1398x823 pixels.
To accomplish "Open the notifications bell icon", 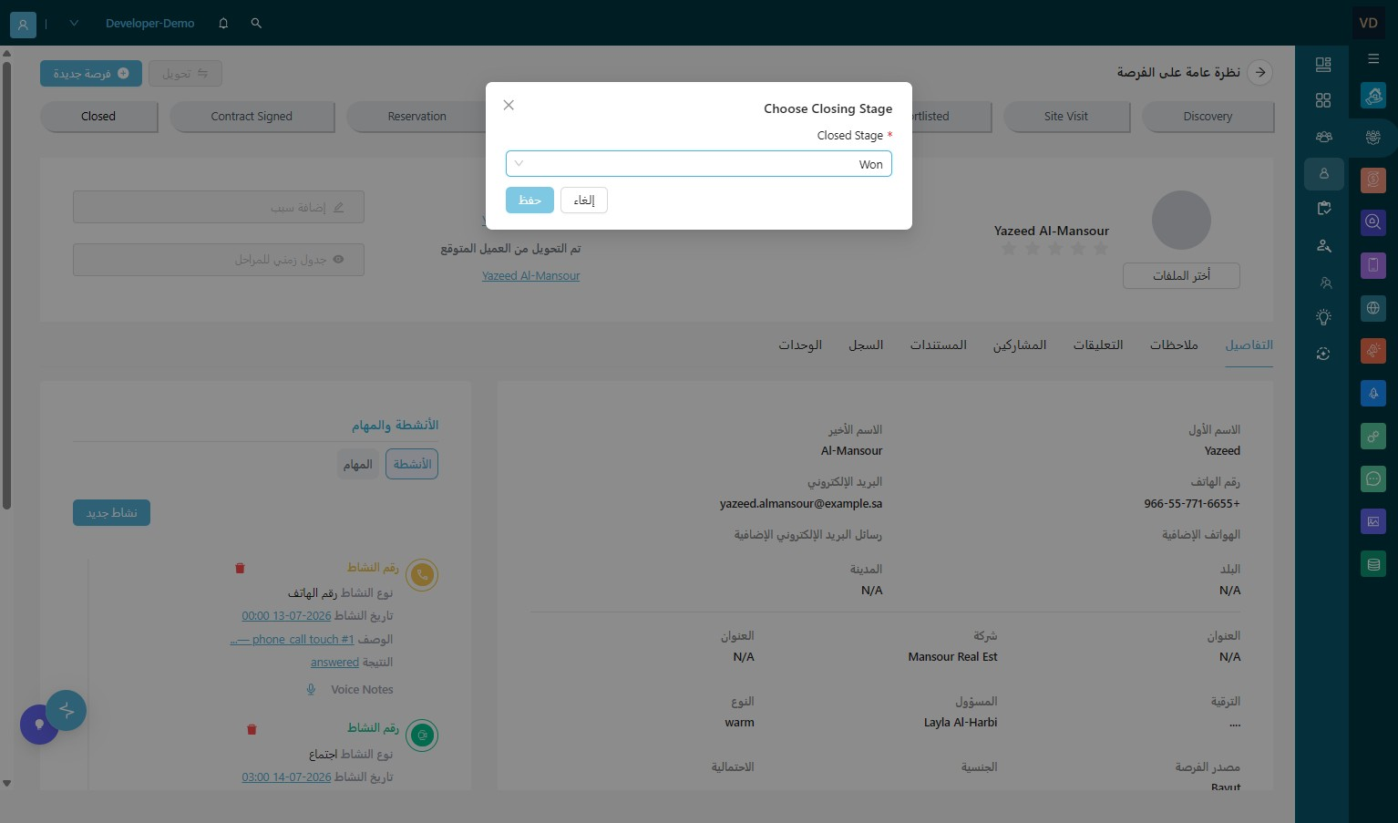I will (x=223, y=24).
